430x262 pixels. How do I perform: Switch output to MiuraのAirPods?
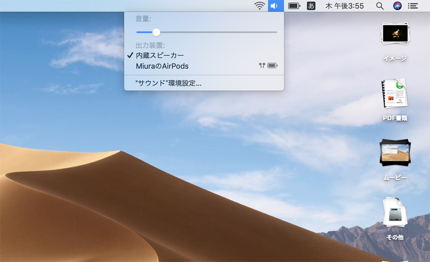tap(162, 66)
